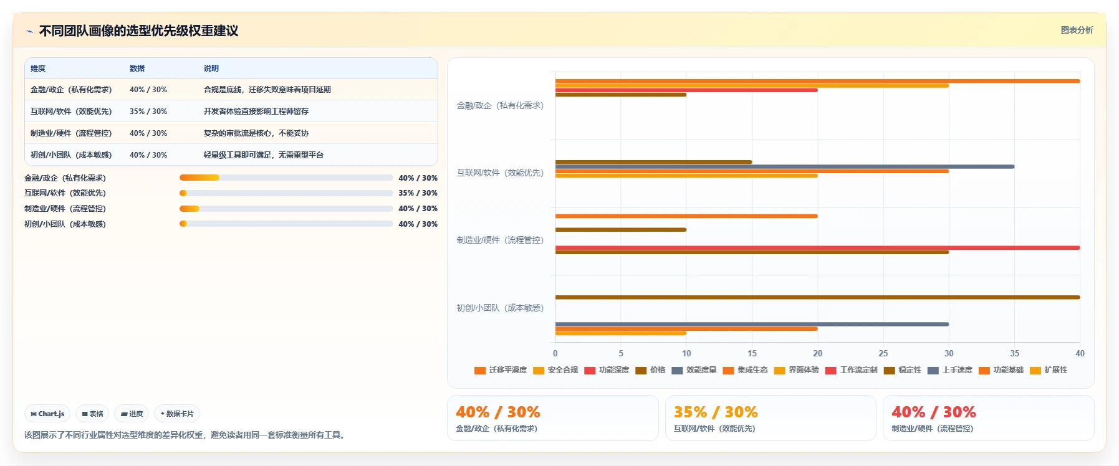Toggle 界面体验 legend item
The width and height of the screenshot is (1119, 466).
(x=796, y=370)
